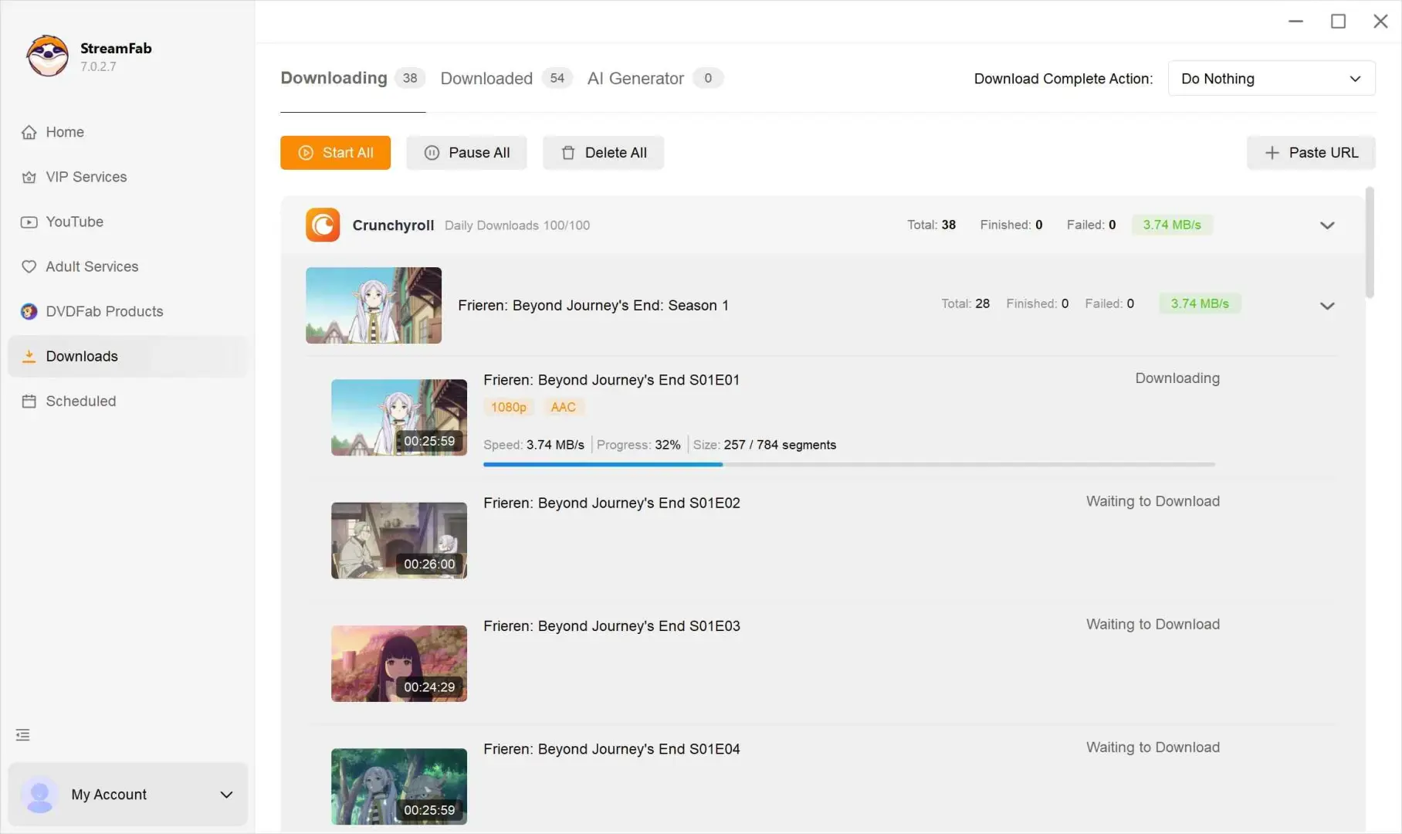The image size is (1402, 834).
Task: Open Download Complete Action dropdown
Action: (1272, 78)
